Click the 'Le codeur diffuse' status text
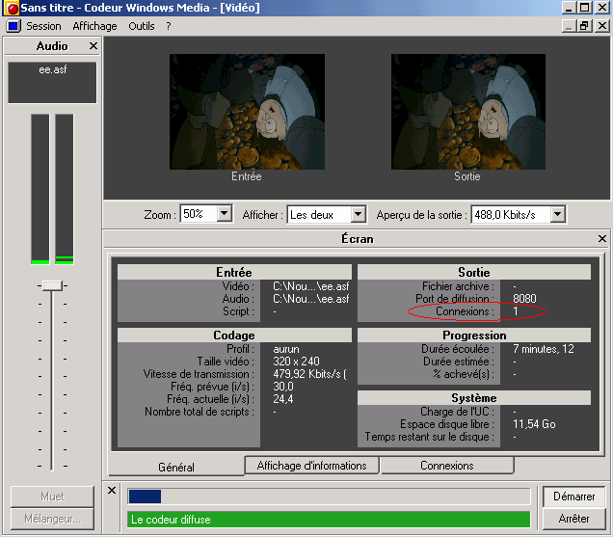Screen dimensions: 613x537 coord(171,520)
